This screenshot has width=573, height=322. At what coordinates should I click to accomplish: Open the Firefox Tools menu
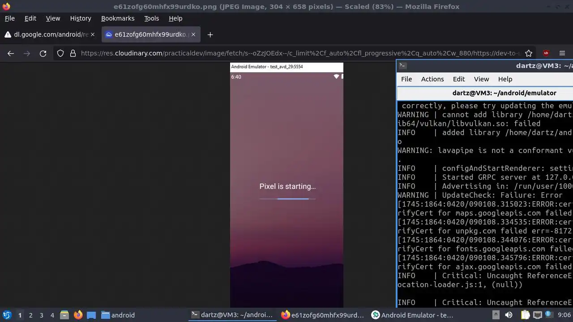(151, 18)
